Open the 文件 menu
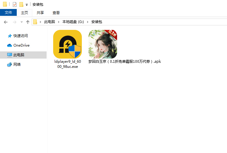This screenshot has width=227, height=153. (x=8, y=13)
